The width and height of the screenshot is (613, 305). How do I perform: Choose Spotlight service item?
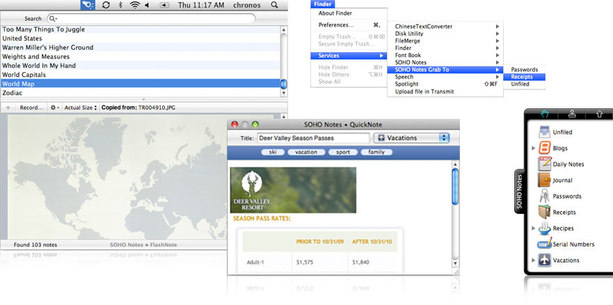click(x=445, y=84)
